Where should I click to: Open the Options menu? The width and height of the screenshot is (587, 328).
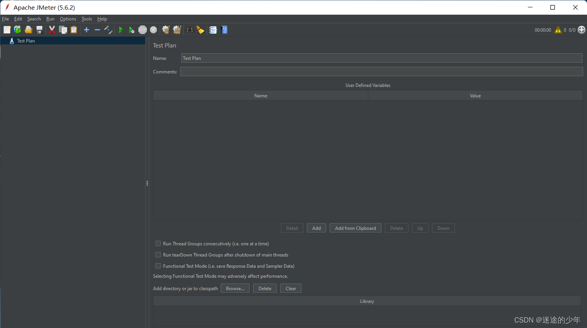68,19
